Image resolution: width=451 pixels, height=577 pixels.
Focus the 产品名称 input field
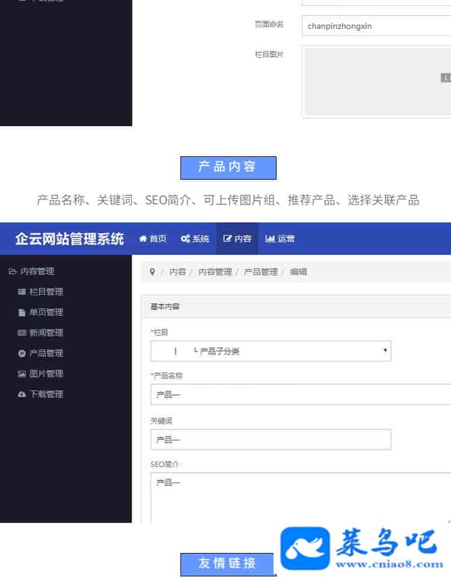pos(301,394)
